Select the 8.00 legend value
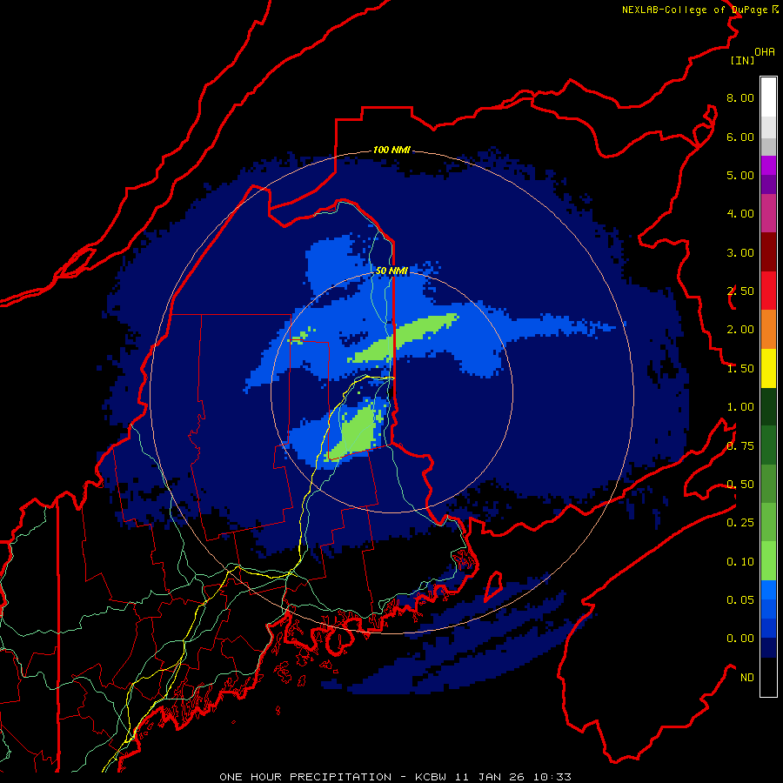The width and height of the screenshot is (783, 783). pos(740,97)
